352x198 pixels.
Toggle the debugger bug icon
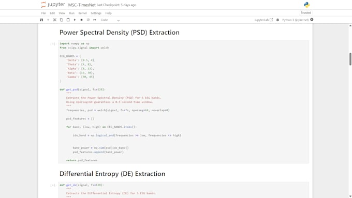tap(277, 20)
